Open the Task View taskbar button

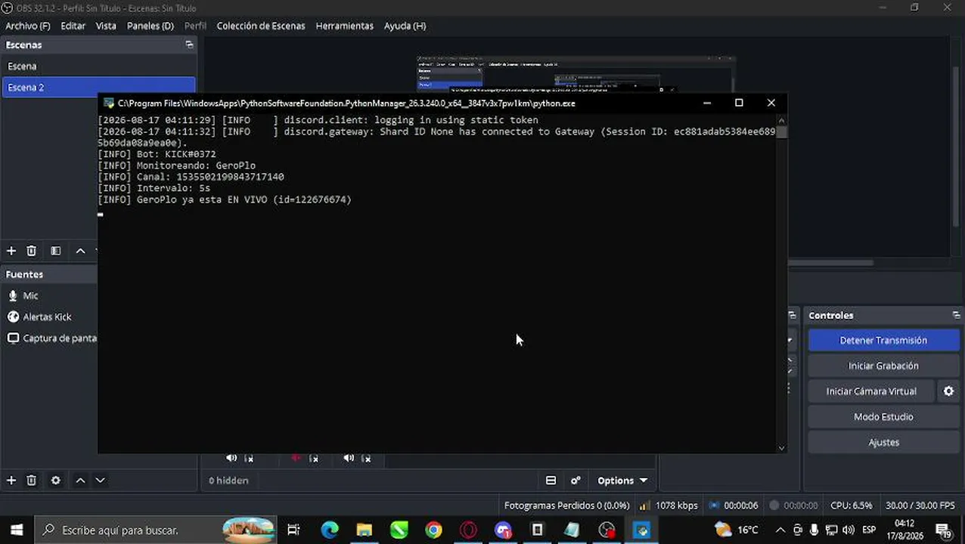coord(293,530)
